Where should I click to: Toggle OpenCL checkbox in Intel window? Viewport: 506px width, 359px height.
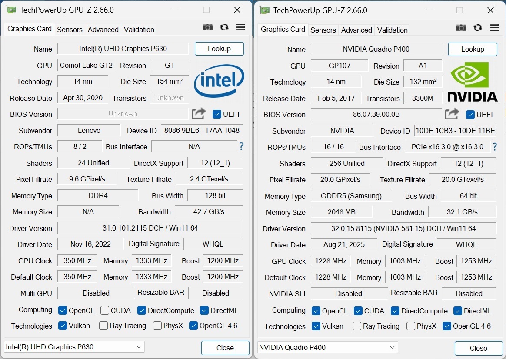click(62, 310)
